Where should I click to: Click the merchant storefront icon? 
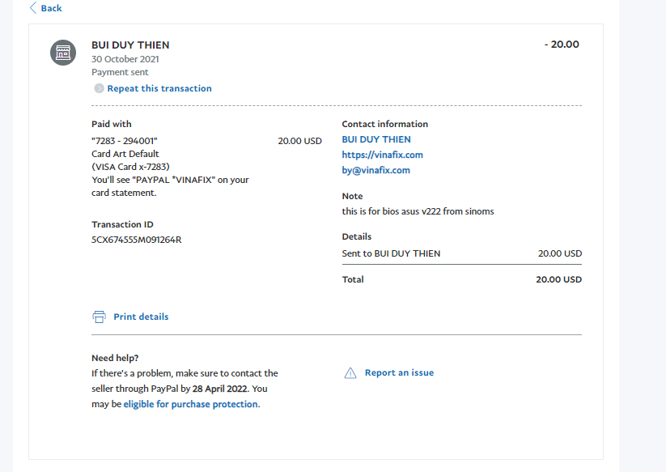click(x=63, y=53)
